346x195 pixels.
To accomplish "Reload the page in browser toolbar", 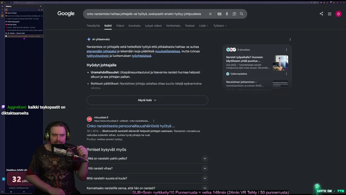I will [11, 2].
